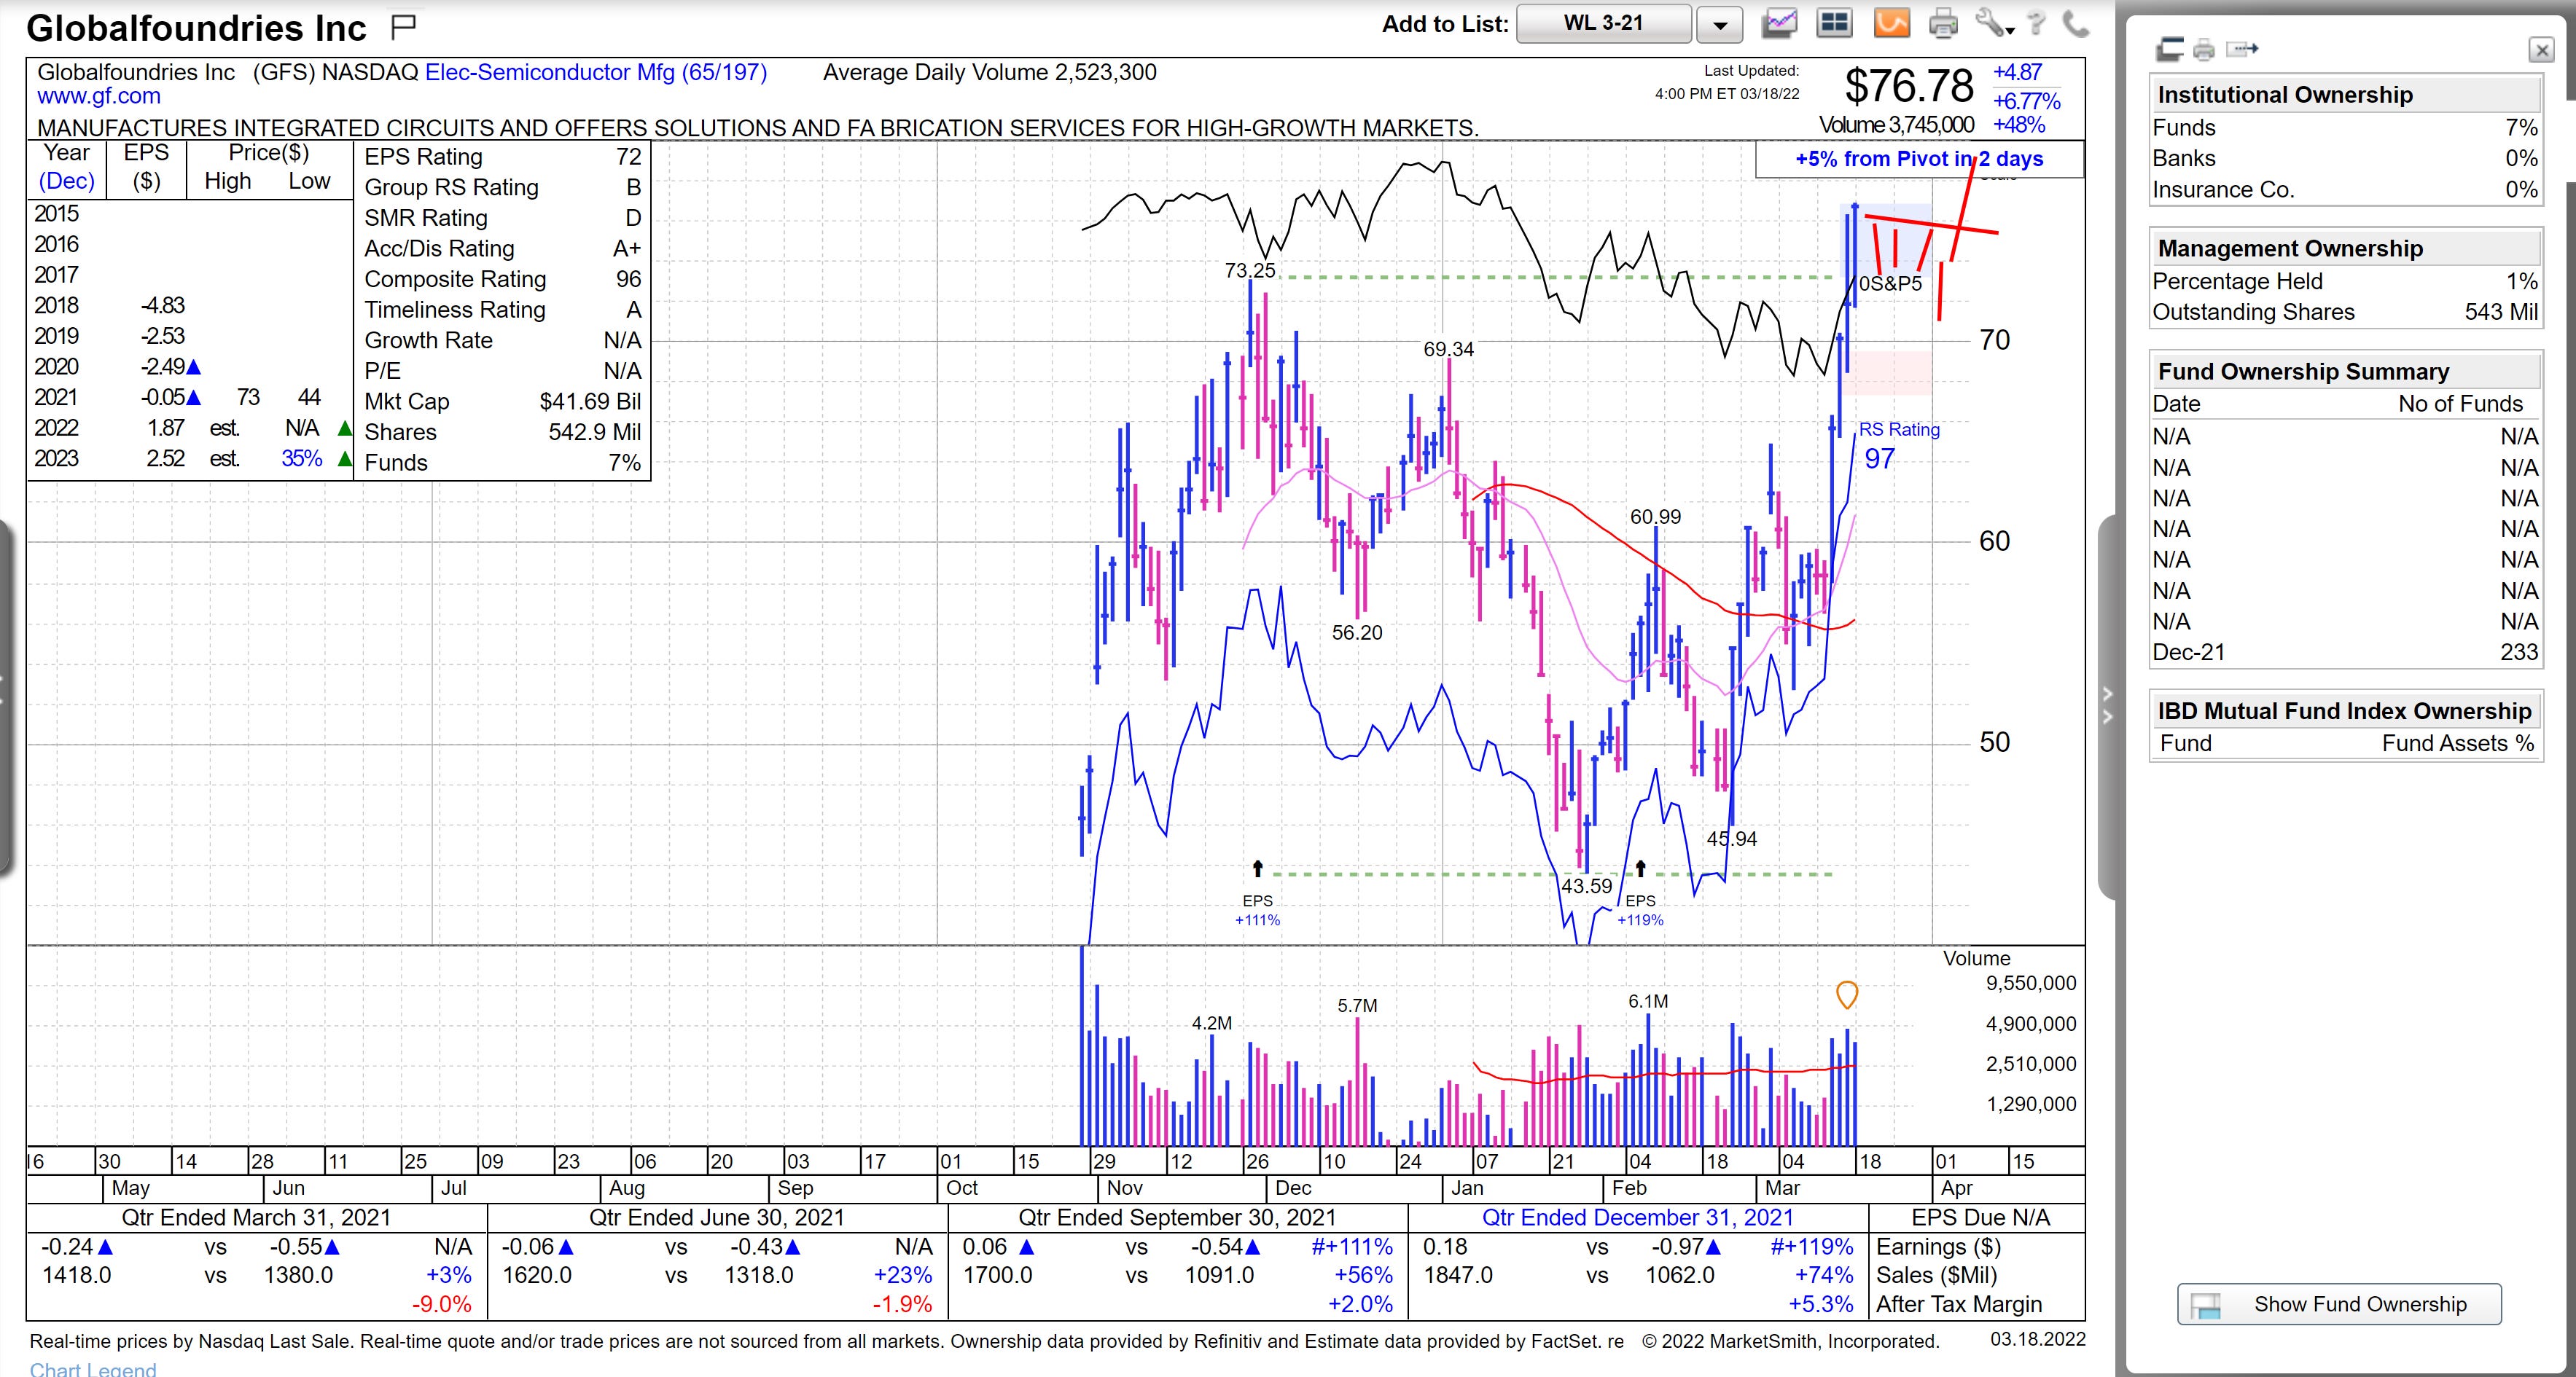Screen dimensions: 2576x1377
Task: Click the orange pattern recognition icon
Action: 1891,23
